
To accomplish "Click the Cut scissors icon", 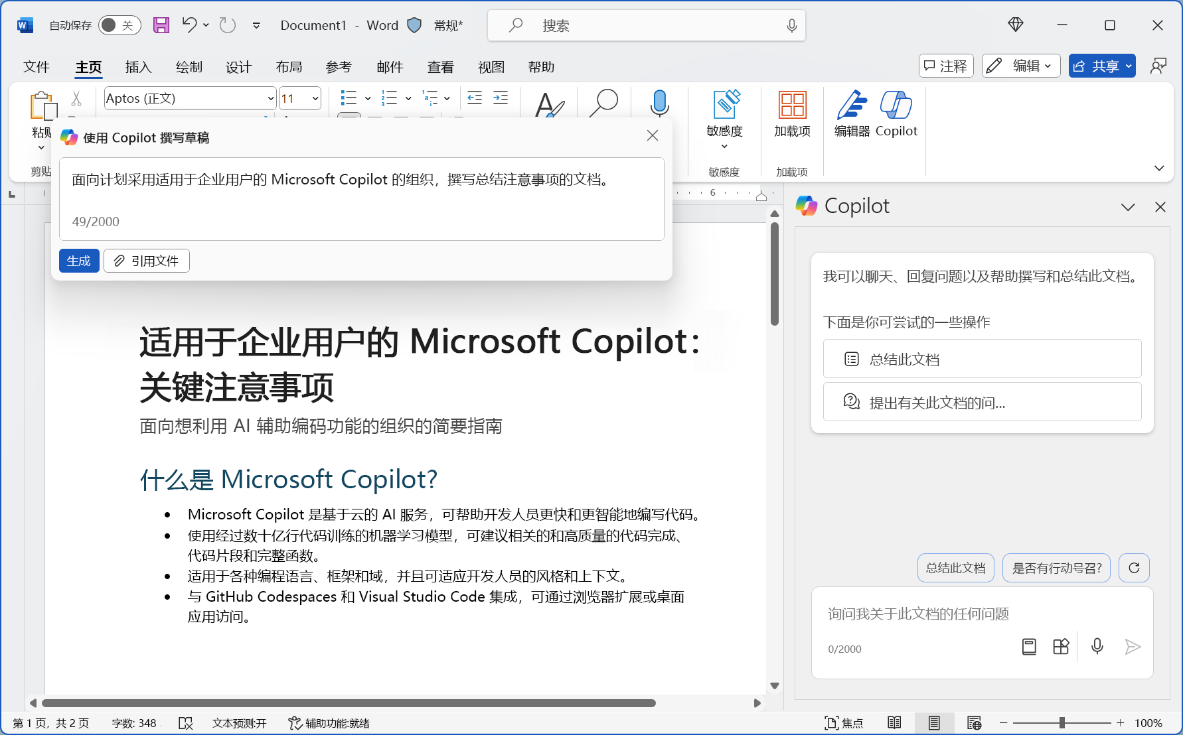I will coord(76,99).
